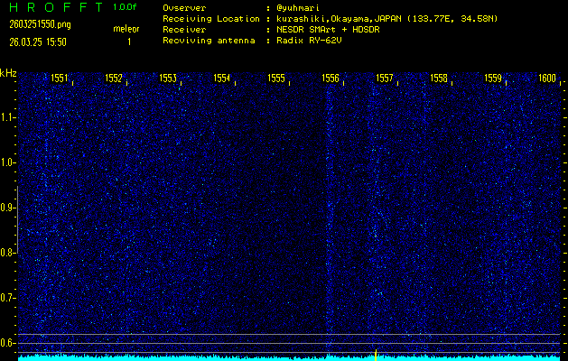Click the 1557 time marker
This screenshot has height=361, width=568.
click(x=385, y=78)
